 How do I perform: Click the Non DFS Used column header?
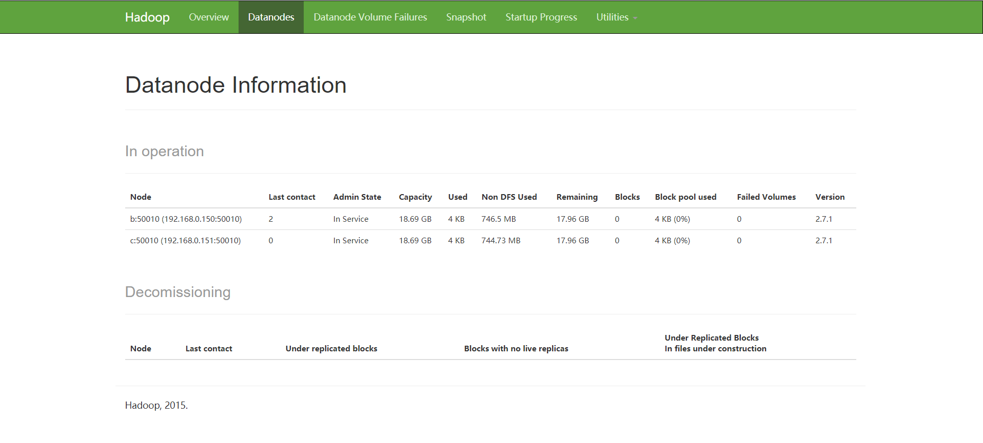[509, 197]
